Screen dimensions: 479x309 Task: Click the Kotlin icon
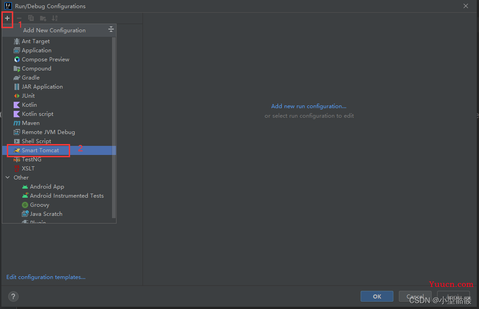click(x=17, y=105)
